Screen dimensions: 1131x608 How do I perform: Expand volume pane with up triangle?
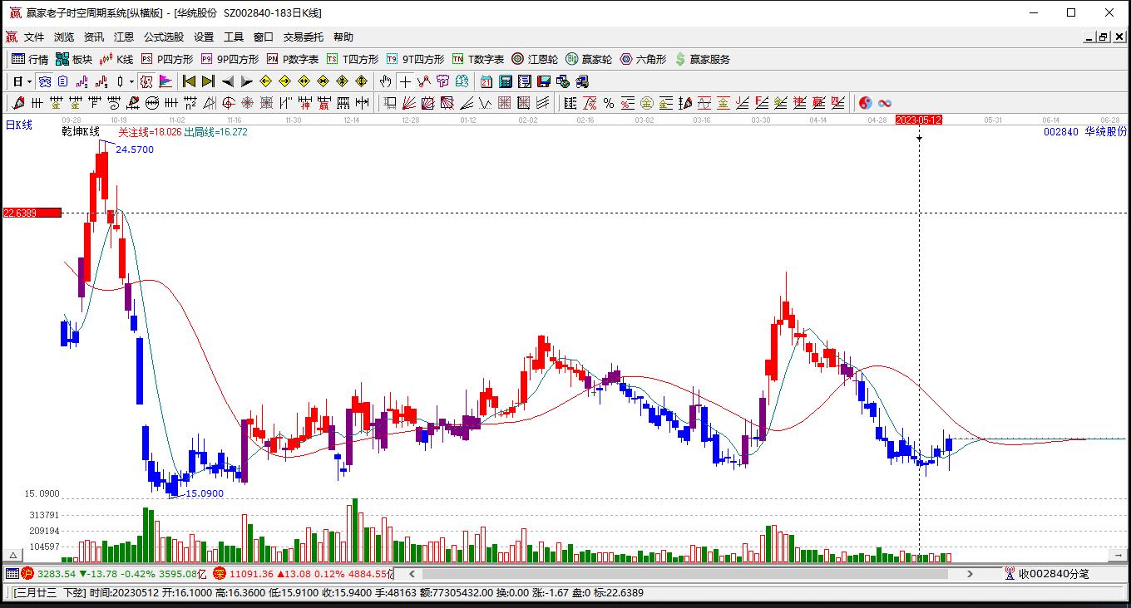point(12,555)
